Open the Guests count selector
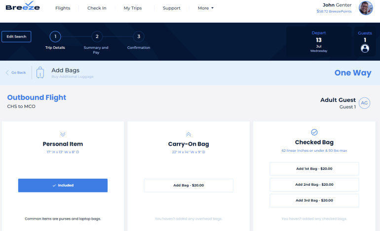 pyautogui.click(x=365, y=41)
